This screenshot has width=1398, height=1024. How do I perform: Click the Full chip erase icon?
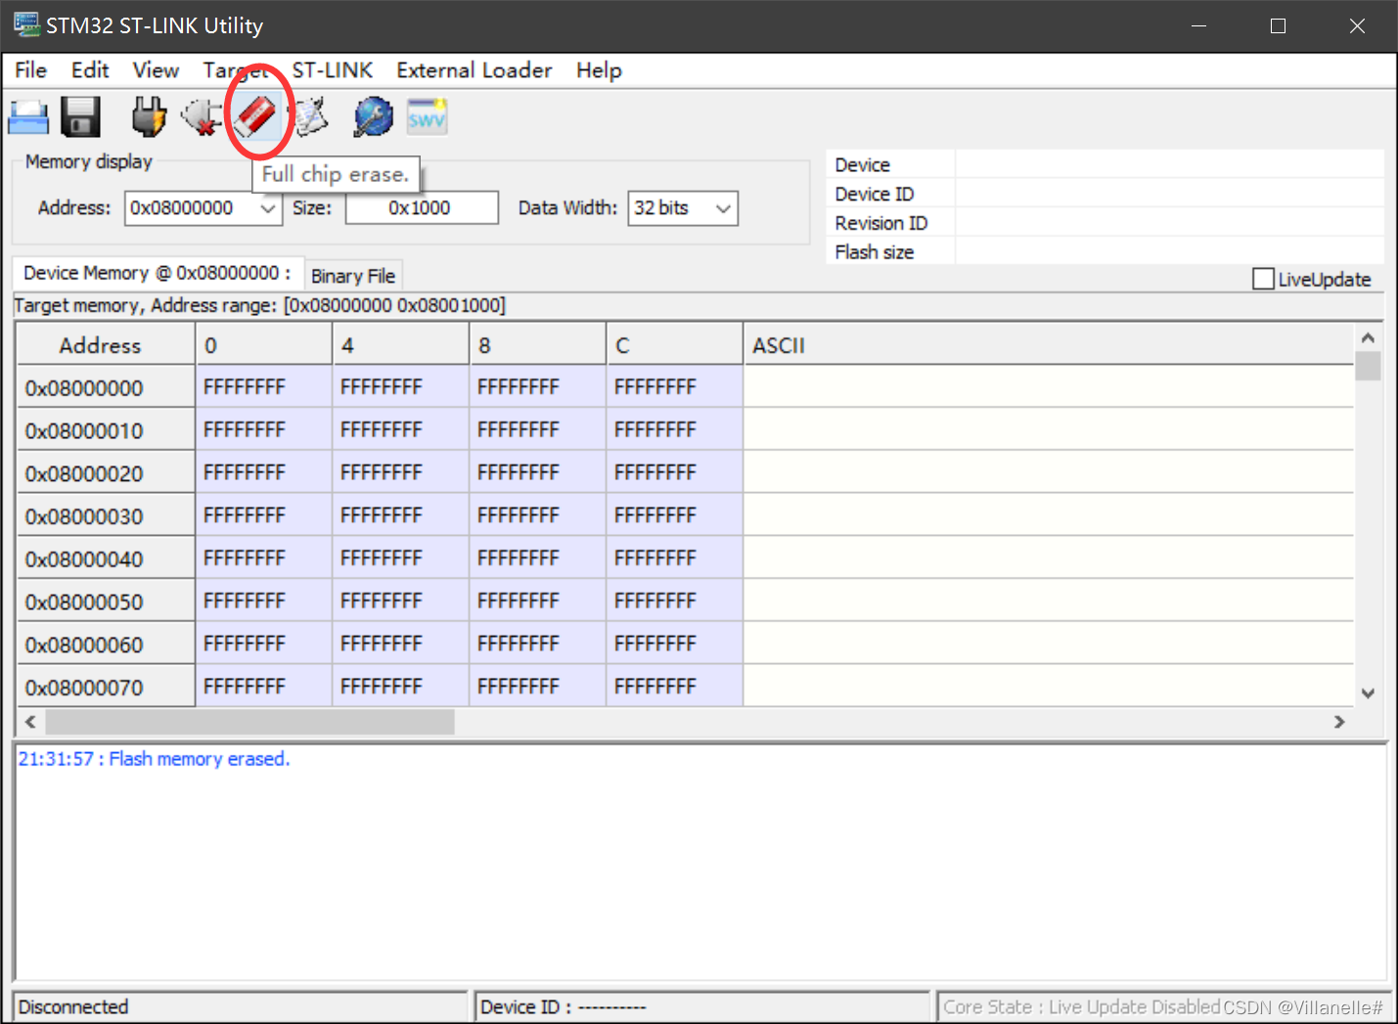pyautogui.click(x=256, y=117)
